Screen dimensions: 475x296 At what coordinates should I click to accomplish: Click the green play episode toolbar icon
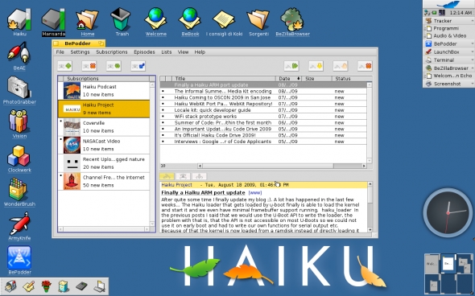pos(291,66)
